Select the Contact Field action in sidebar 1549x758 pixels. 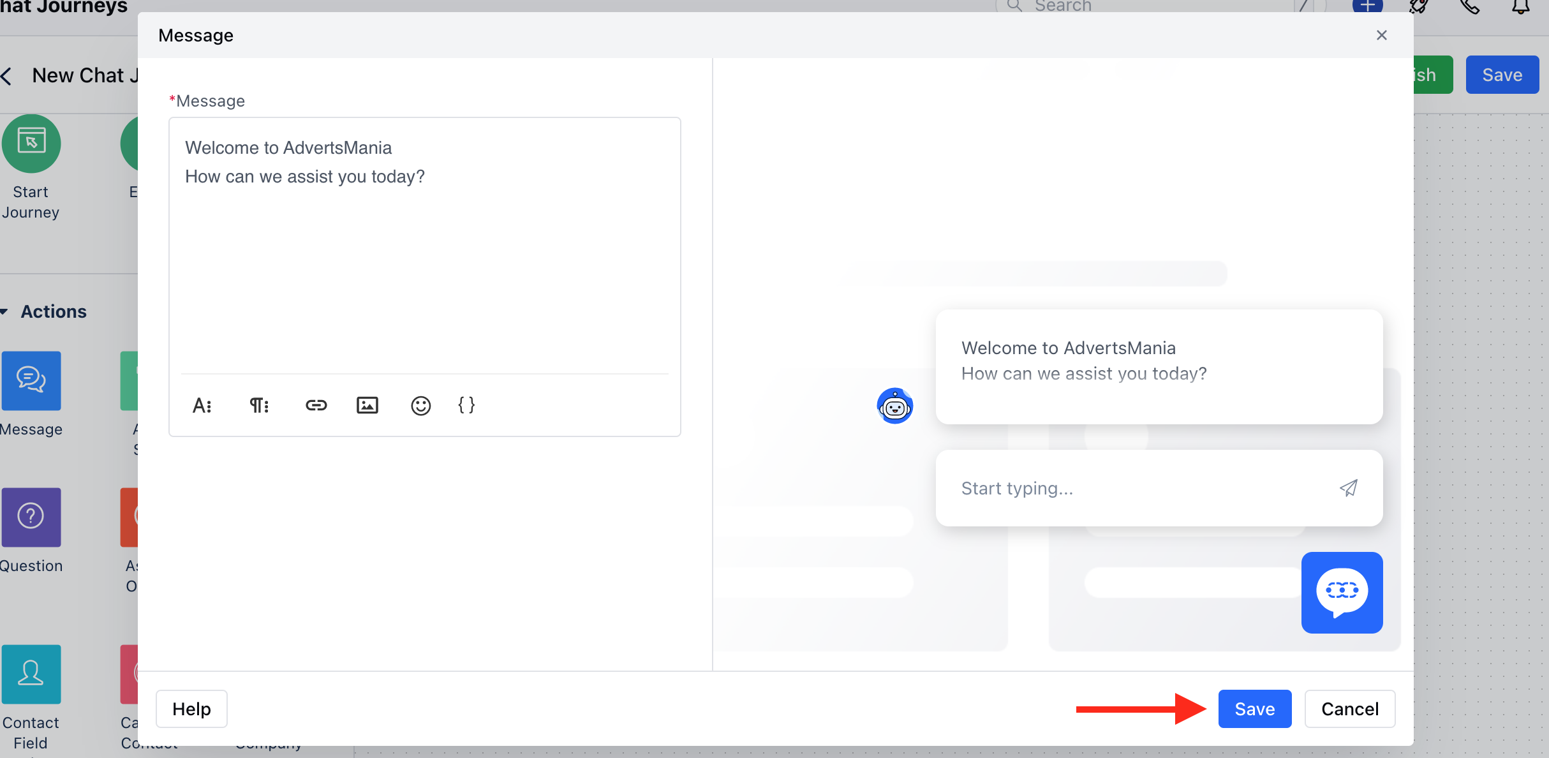coord(31,674)
